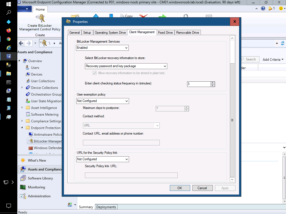Viewport: 286px width, 214px height.
Task: Increase the client checking status frequency
Action: pos(213,83)
